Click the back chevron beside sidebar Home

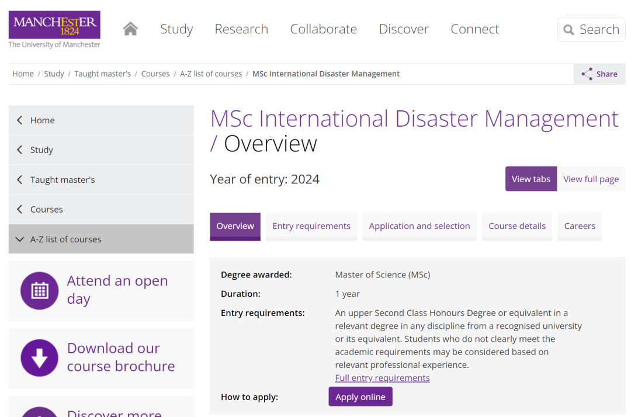point(19,120)
